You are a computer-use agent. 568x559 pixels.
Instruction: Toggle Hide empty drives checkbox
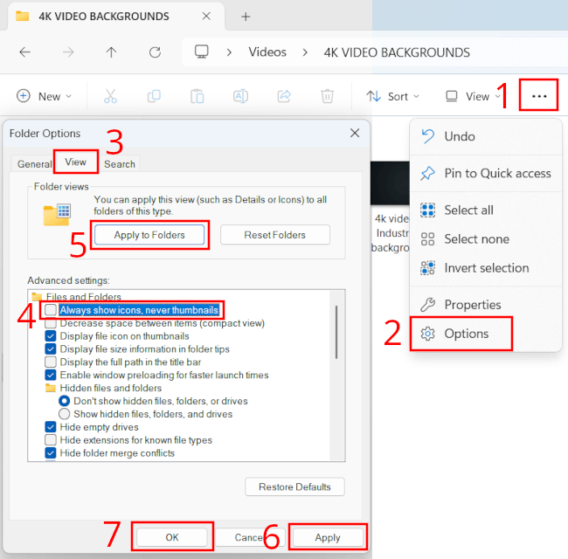pos(51,427)
